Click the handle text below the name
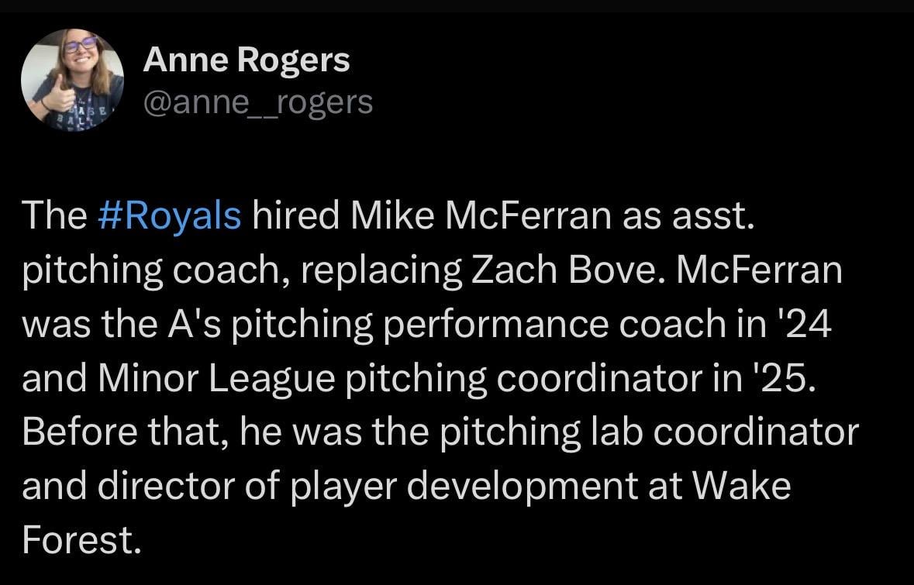Viewport: 914px width, 585px height. click(x=257, y=101)
